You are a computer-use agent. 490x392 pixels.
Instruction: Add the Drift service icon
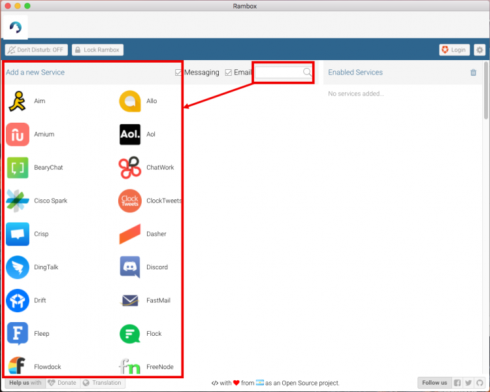pos(18,301)
